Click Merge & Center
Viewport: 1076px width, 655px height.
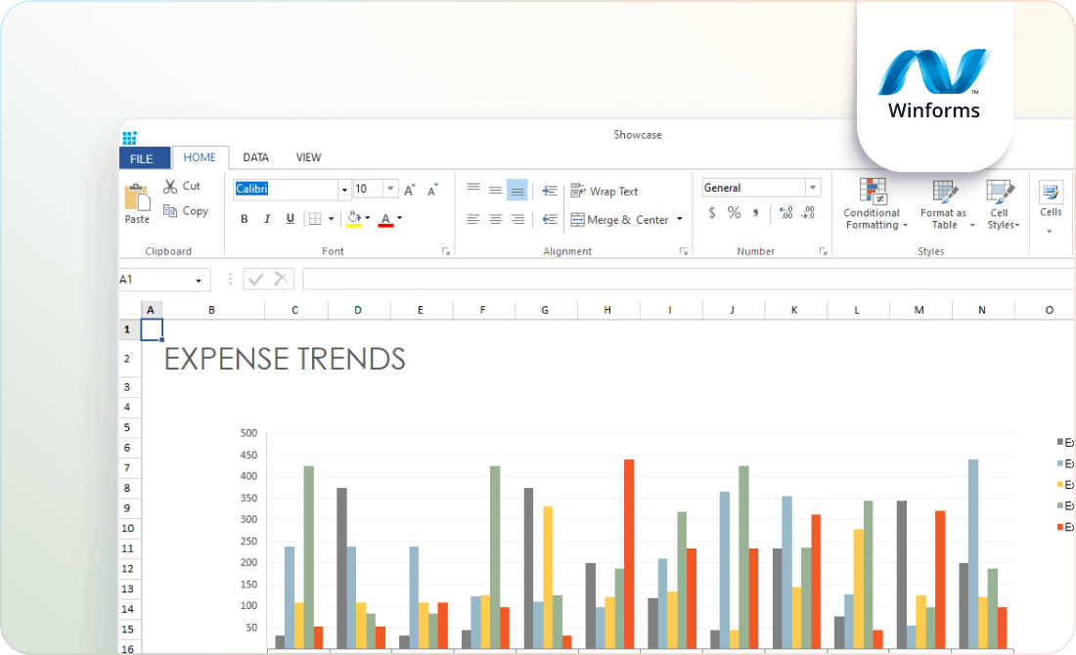(619, 219)
